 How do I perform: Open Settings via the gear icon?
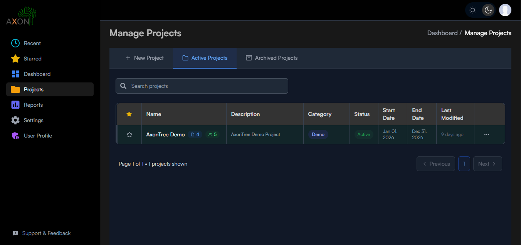[15, 120]
